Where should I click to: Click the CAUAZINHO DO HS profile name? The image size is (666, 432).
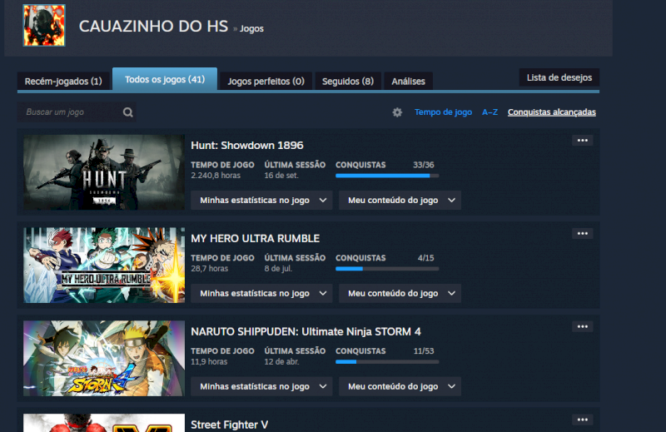(153, 27)
